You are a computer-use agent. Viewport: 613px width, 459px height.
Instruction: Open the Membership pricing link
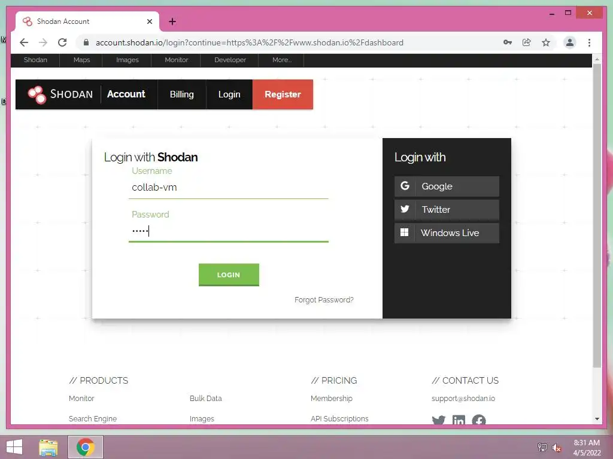[332, 399]
